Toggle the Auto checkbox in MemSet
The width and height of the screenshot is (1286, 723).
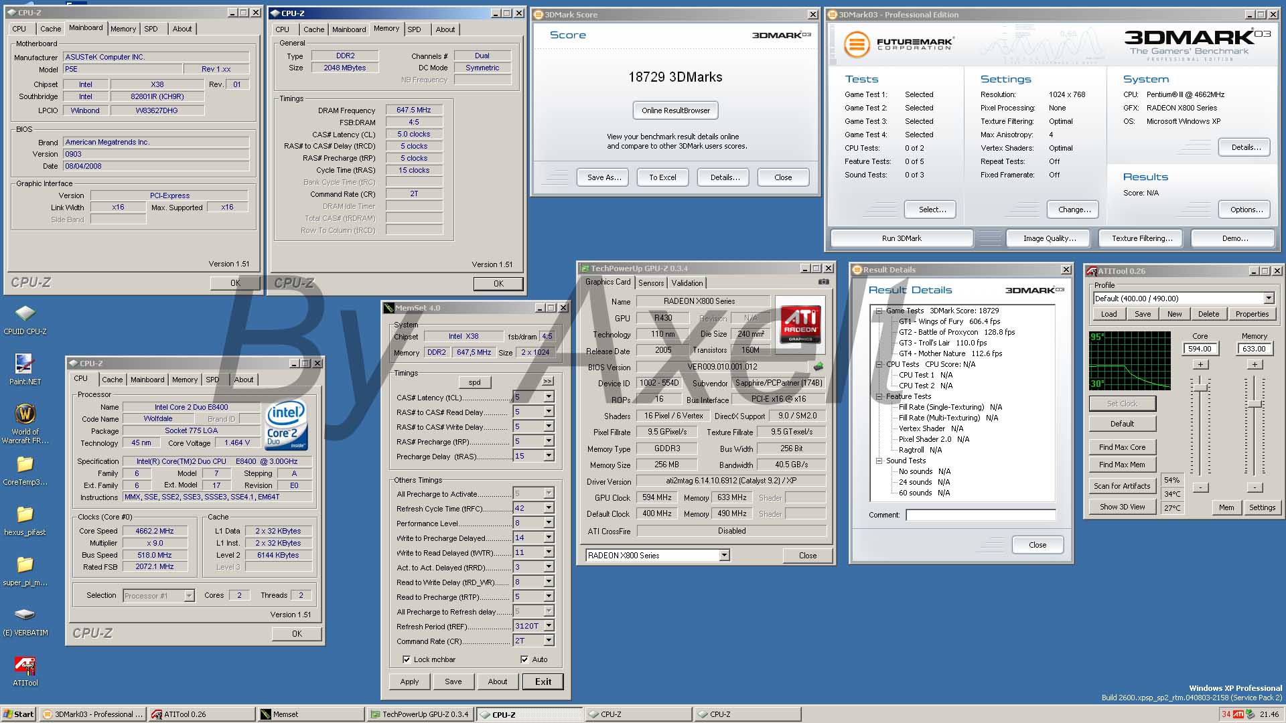(524, 659)
